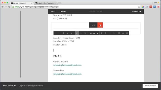Image resolution: width=161 pixels, height=90 pixels.
Task: View secure site lock info
Action: click(13, 7)
